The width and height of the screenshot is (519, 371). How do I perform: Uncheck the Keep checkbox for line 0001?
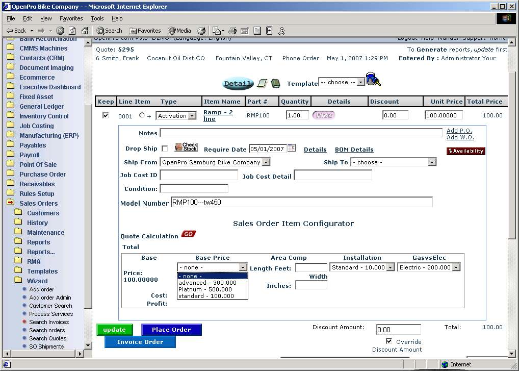coord(106,115)
